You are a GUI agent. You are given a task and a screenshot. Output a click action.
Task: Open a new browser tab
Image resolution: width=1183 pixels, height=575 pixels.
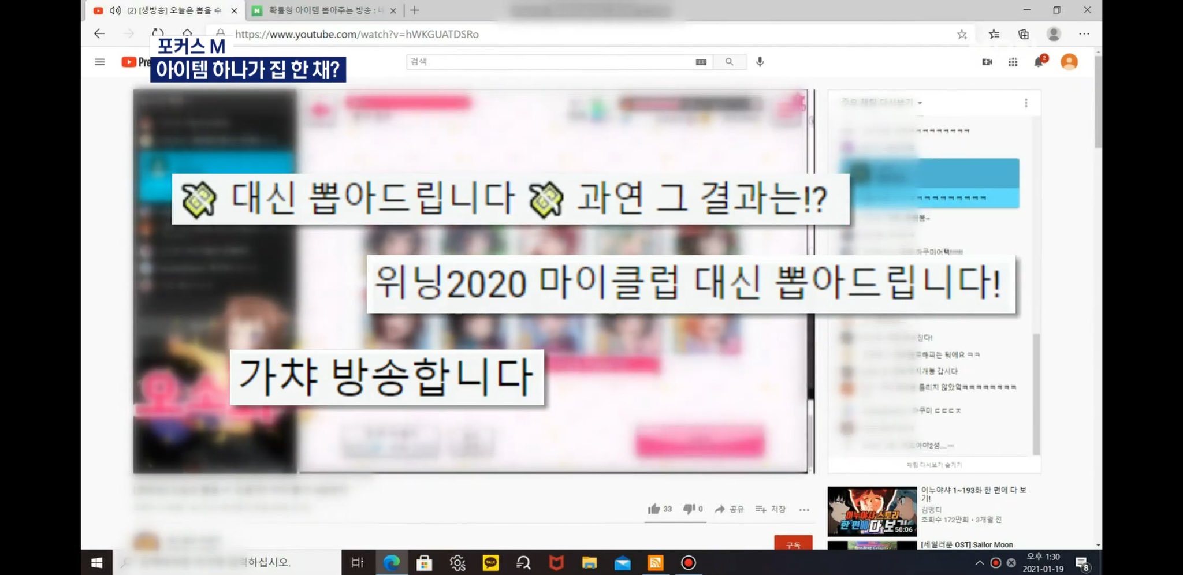coord(415,10)
